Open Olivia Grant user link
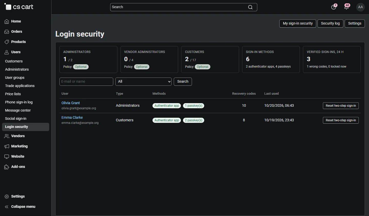Screen dimensions: 369x216 coord(71,103)
